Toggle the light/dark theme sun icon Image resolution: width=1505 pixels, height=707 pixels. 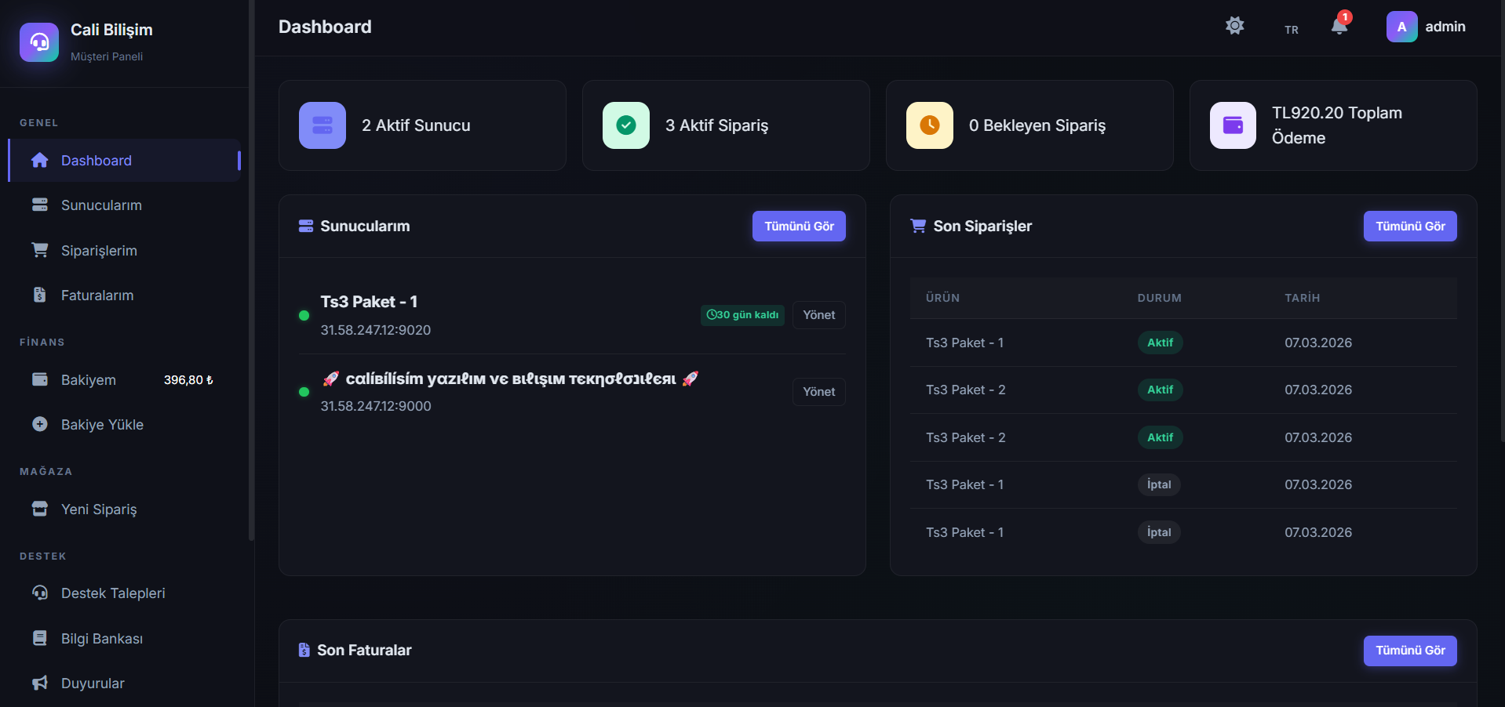click(1234, 26)
